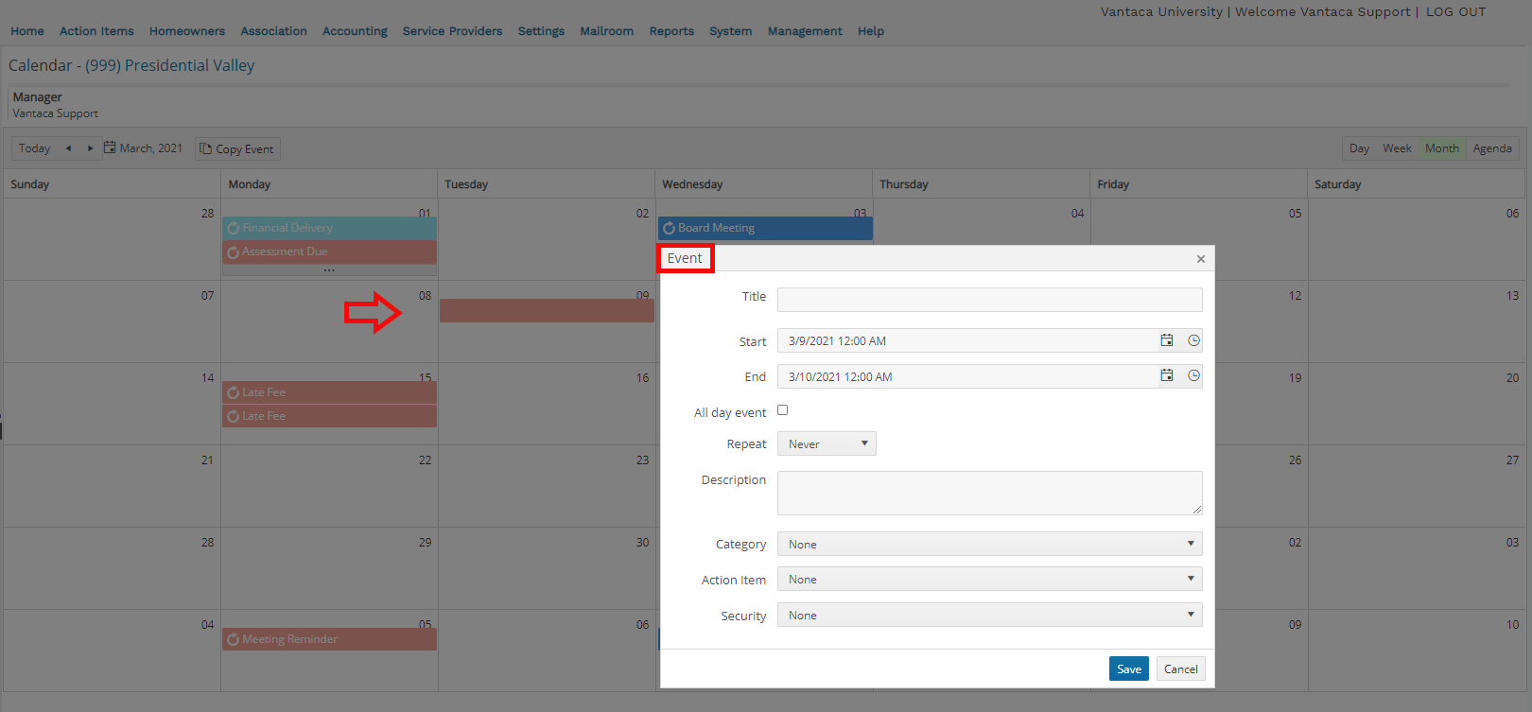Viewport: 1532px width, 712px height.
Task: Open the Help menu
Action: pyautogui.click(x=871, y=31)
